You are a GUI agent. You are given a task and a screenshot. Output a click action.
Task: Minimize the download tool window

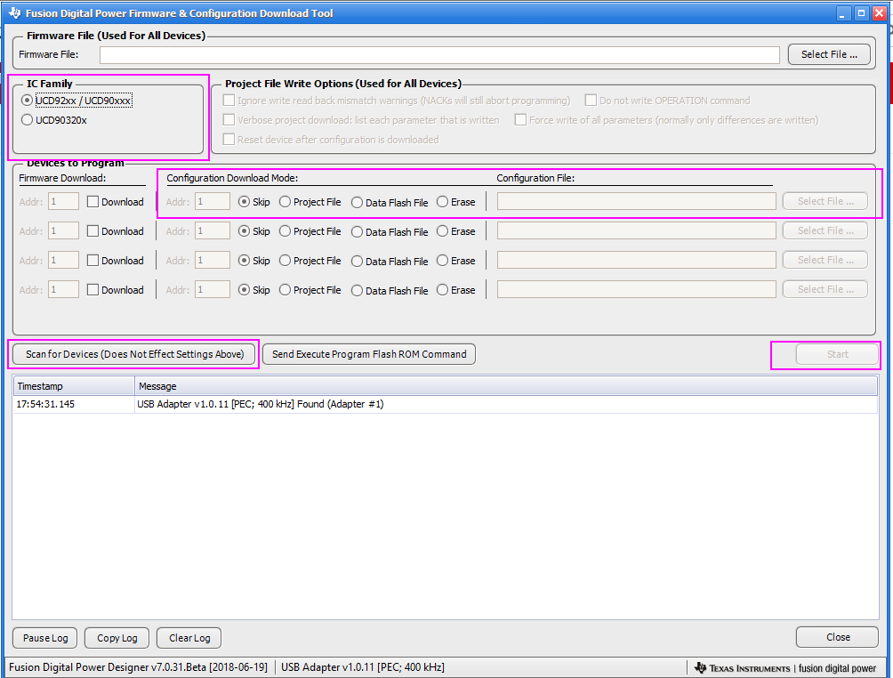(843, 13)
